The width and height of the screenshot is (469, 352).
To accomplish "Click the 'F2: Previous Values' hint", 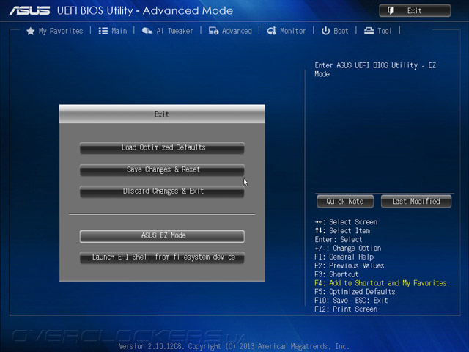I will click(x=350, y=265).
